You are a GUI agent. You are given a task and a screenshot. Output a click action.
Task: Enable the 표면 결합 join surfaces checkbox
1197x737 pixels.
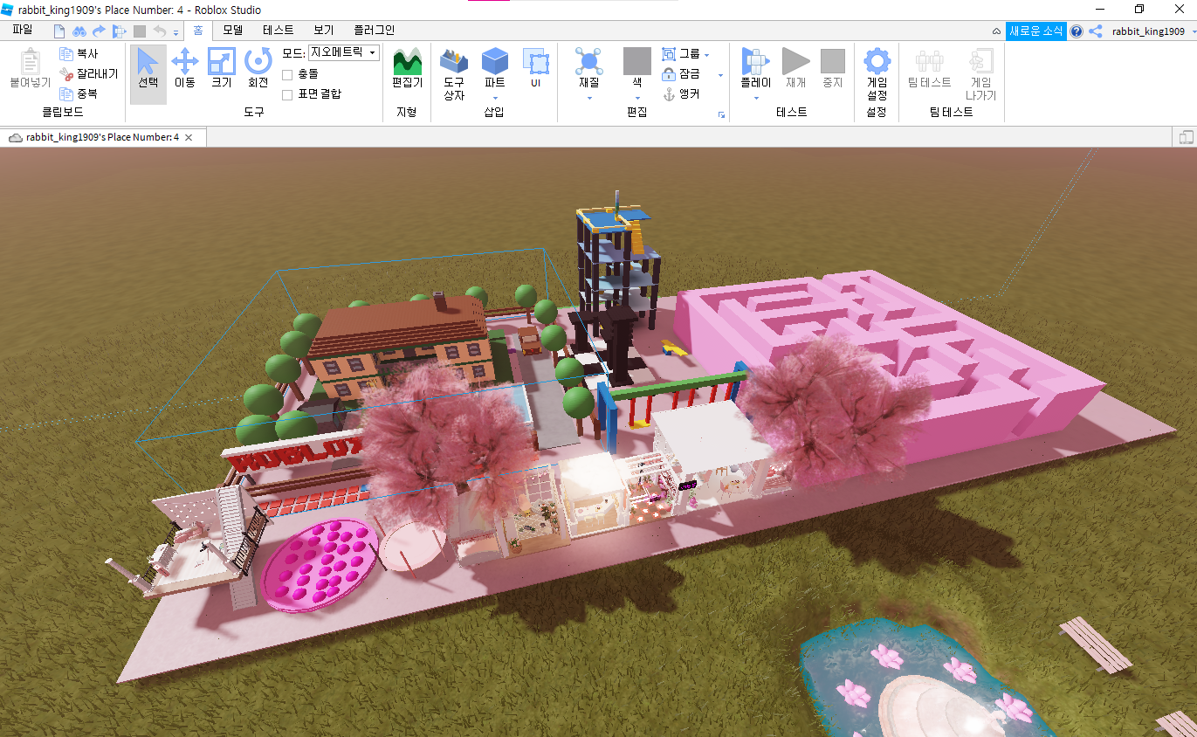pyautogui.click(x=287, y=93)
